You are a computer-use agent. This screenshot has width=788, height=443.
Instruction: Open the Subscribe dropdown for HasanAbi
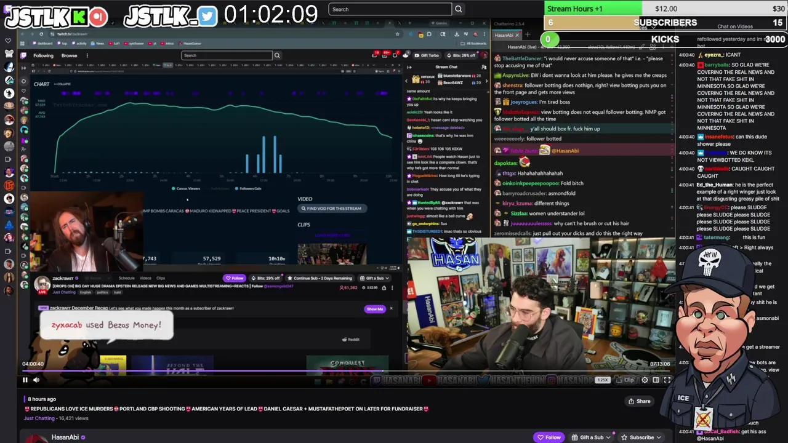coord(641,437)
